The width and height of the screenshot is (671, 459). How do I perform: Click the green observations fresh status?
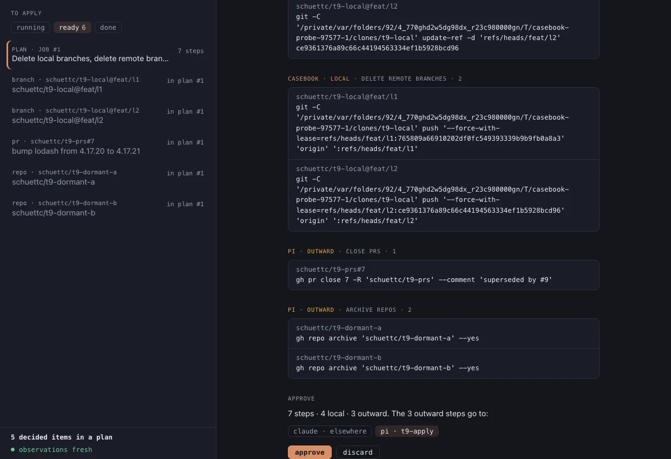point(51,450)
